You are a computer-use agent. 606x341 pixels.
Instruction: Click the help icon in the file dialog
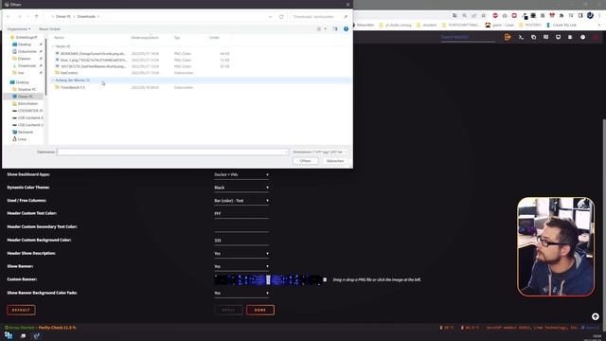pos(346,29)
